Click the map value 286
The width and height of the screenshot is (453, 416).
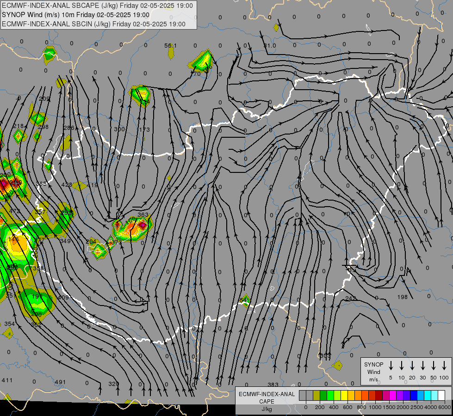click(x=68, y=128)
